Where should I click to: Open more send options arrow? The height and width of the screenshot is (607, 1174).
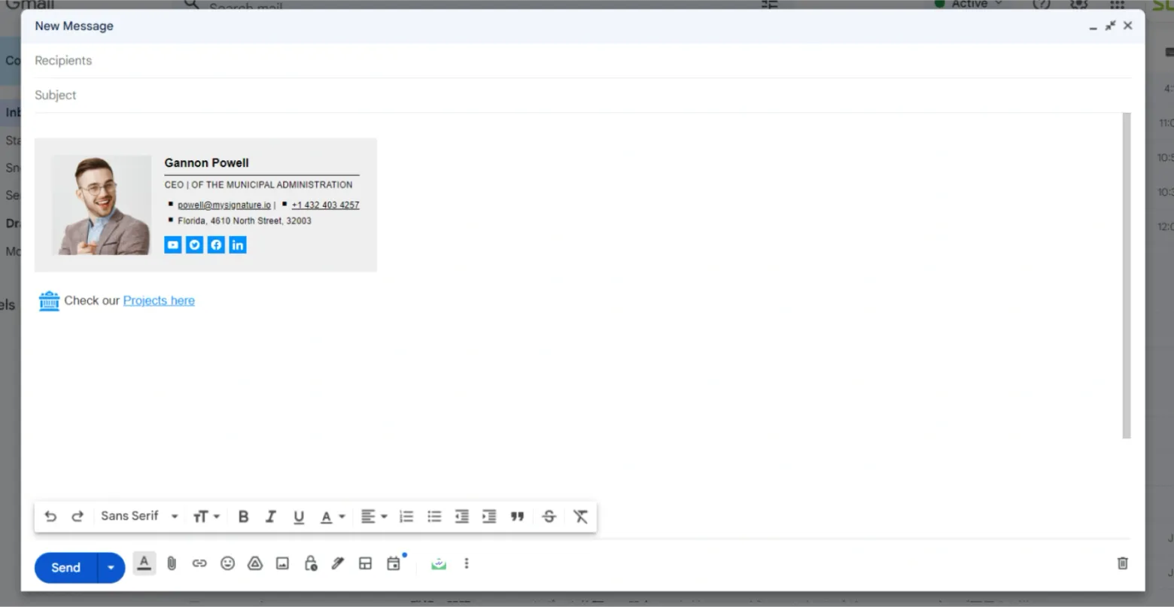111,568
